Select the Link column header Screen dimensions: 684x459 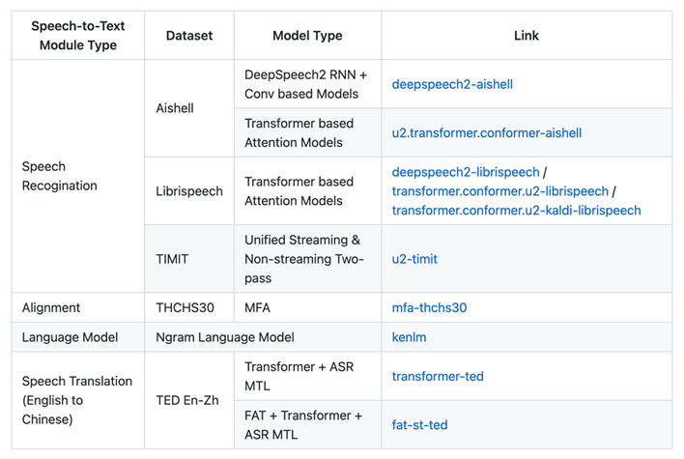pos(527,36)
